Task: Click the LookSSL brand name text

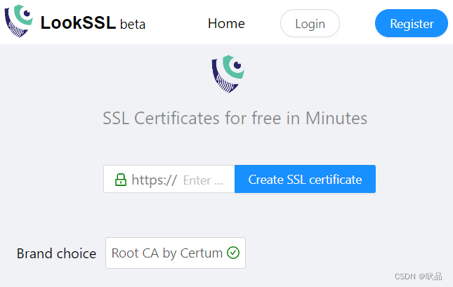Action: (x=78, y=23)
